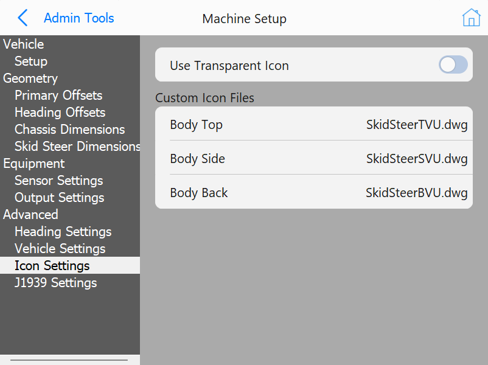The width and height of the screenshot is (488, 365).
Task: Open J1939 Settings
Action: tap(56, 282)
